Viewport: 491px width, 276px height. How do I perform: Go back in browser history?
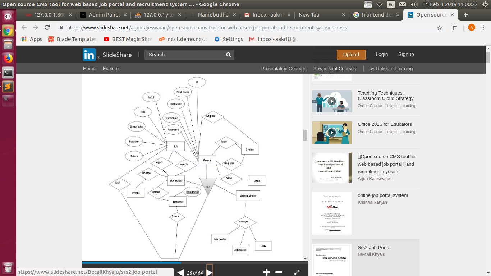(24, 28)
